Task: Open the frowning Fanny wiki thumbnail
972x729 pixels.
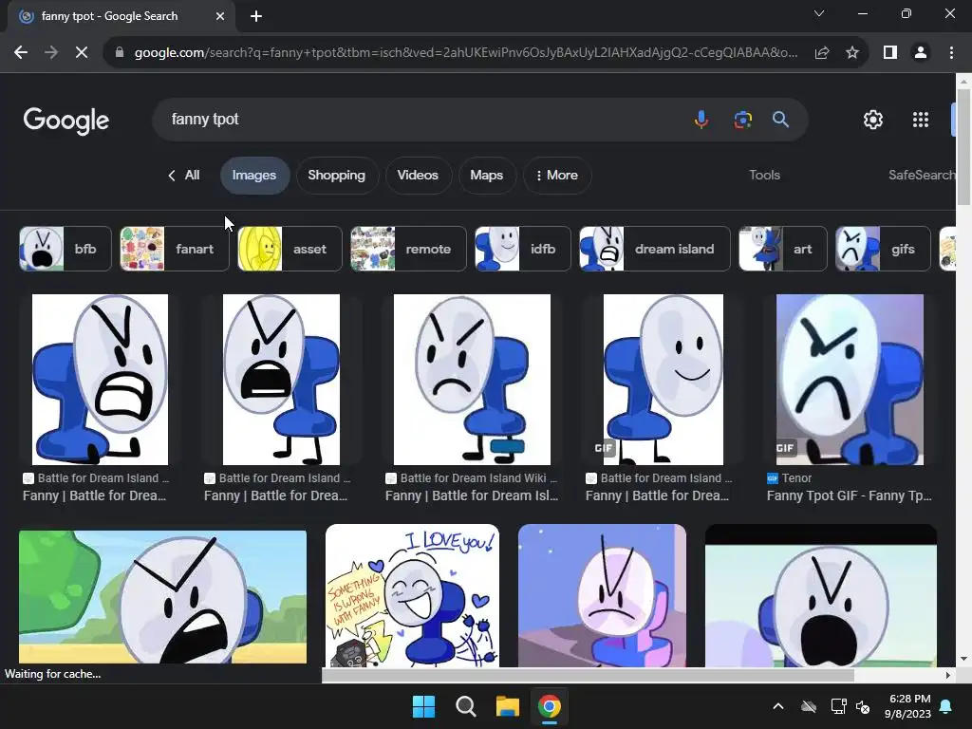Action: (x=472, y=380)
